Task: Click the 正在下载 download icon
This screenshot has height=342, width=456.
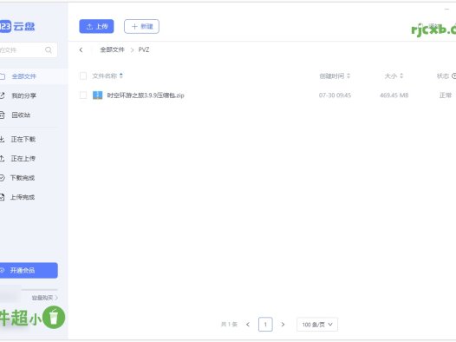Action: click(2, 139)
